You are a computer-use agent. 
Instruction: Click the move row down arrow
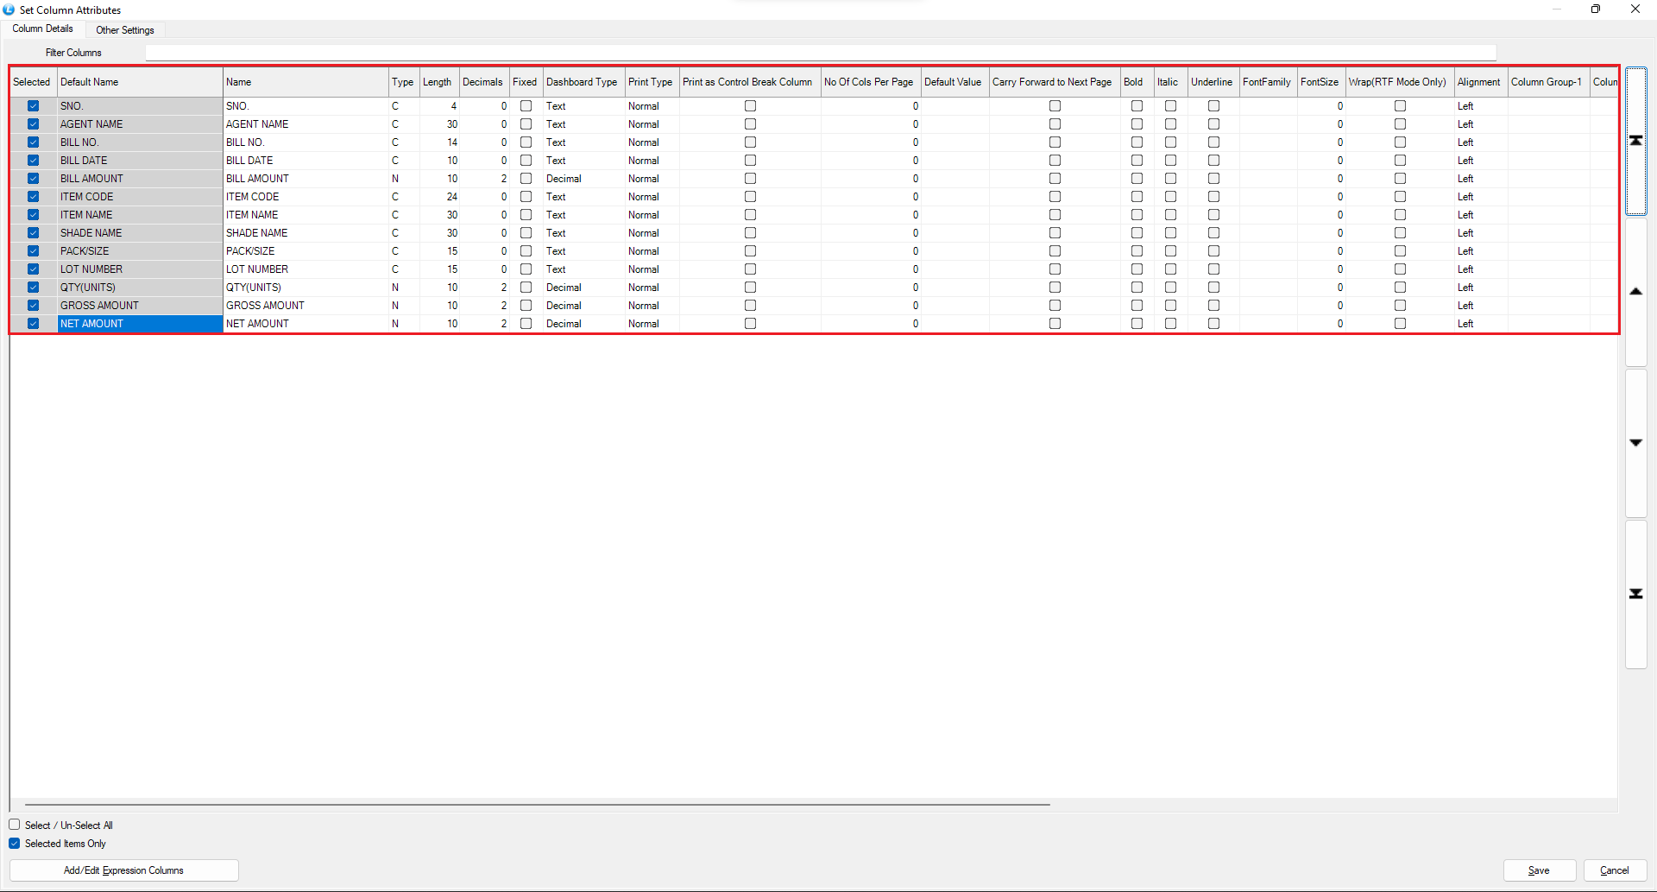[1635, 443]
